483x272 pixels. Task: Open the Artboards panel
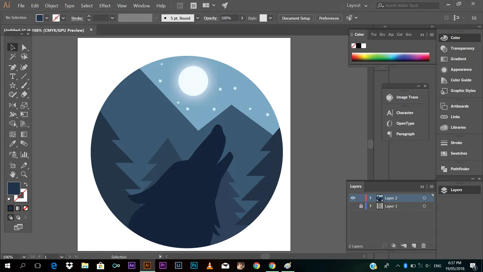(459, 106)
